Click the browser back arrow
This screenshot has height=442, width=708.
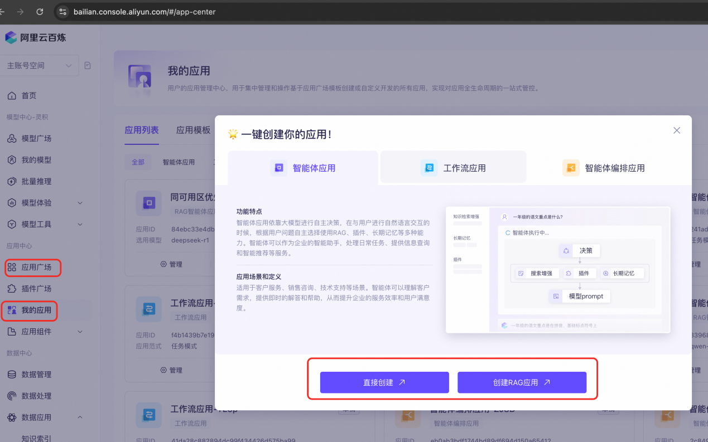click(x=2, y=12)
